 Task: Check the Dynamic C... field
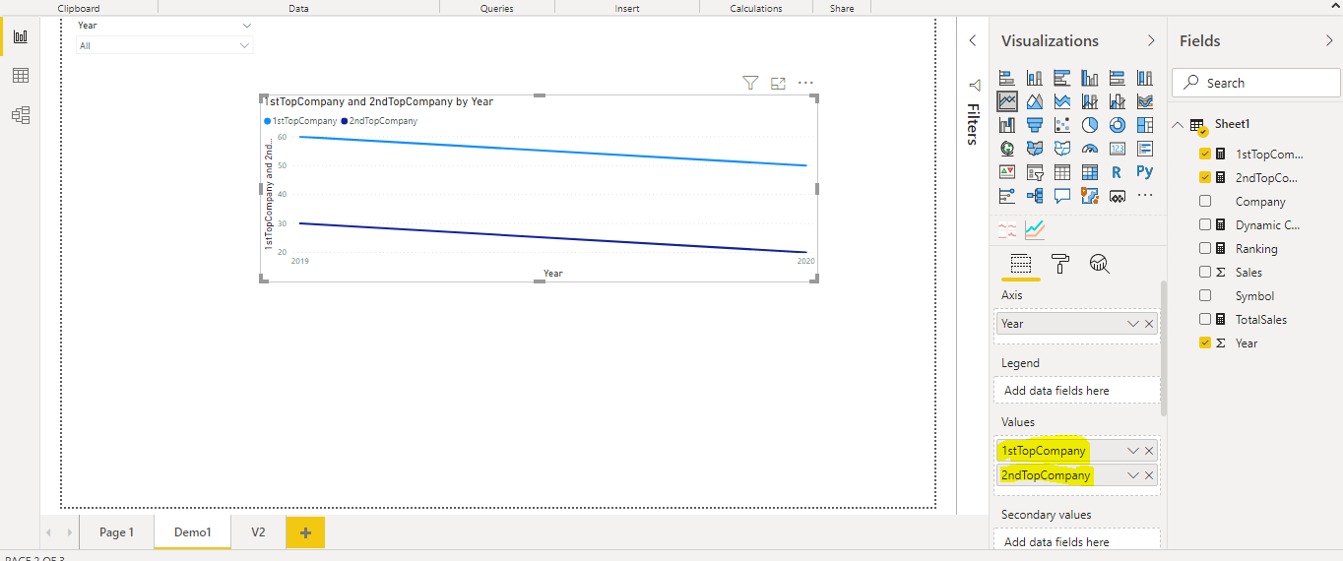[x=1205, y=225]
